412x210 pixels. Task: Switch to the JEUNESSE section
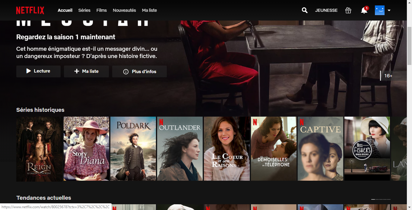(326, 10)
